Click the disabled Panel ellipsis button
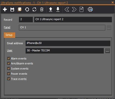The width and height of the screenshot is (115, 99). [109, 28]
